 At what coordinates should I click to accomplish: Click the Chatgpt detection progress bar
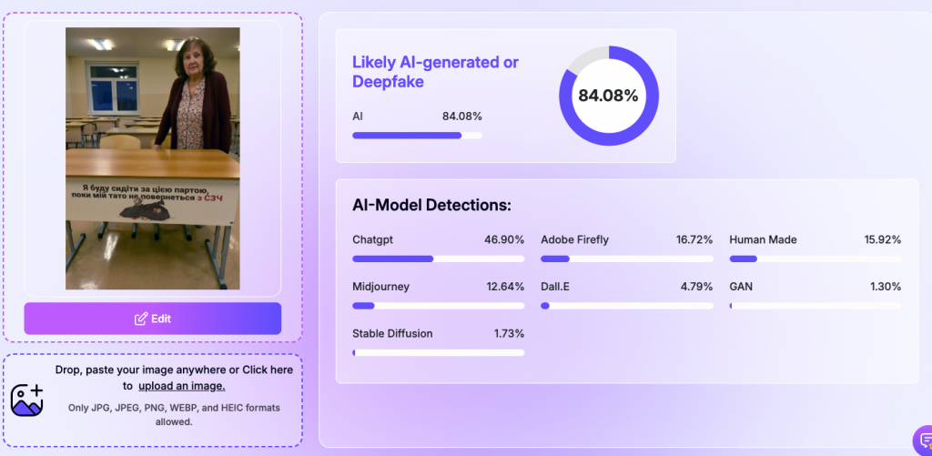tap(438, 258)
